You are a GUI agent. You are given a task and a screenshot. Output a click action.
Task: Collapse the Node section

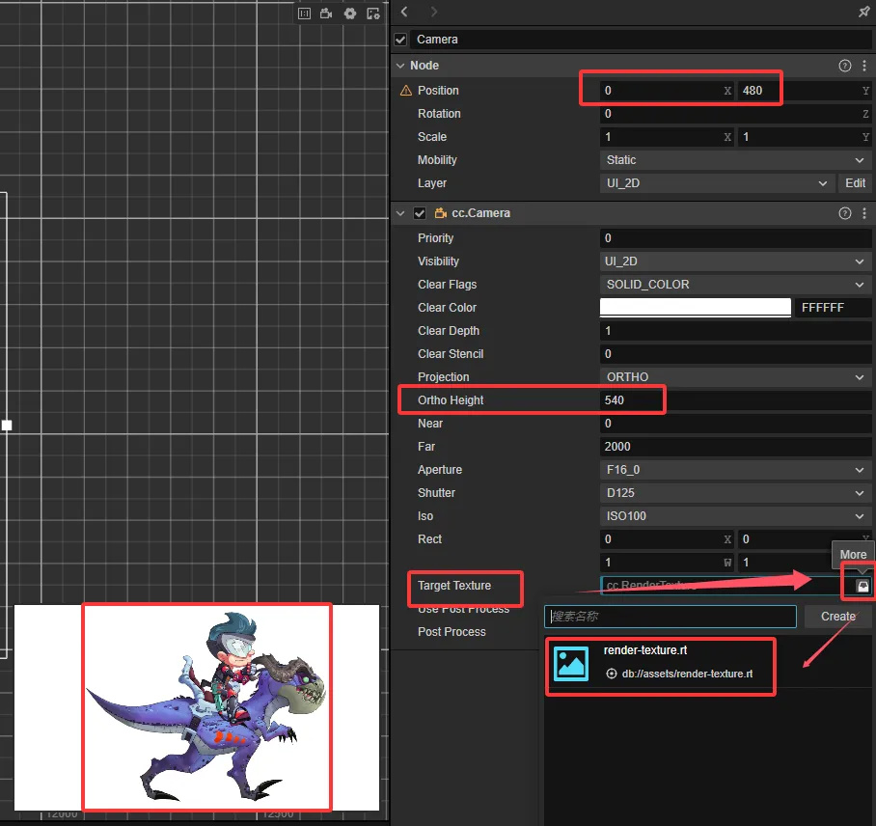click(x=400, y=66)
